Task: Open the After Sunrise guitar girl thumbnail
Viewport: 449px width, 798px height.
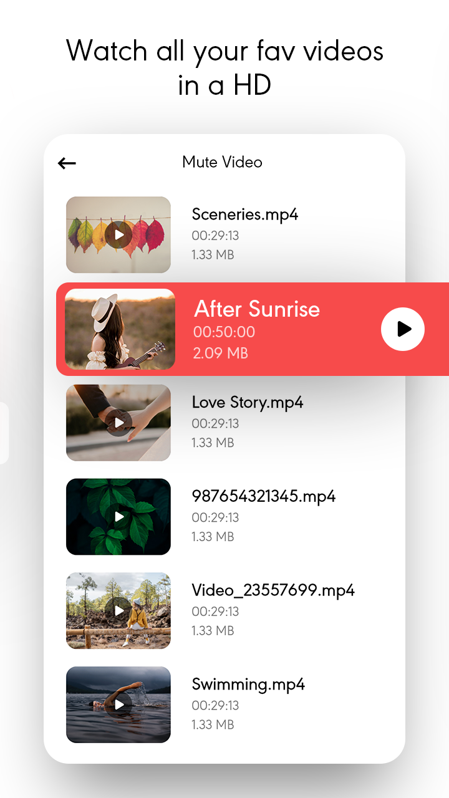Action: pyautogui.click(x=120, y=329)
